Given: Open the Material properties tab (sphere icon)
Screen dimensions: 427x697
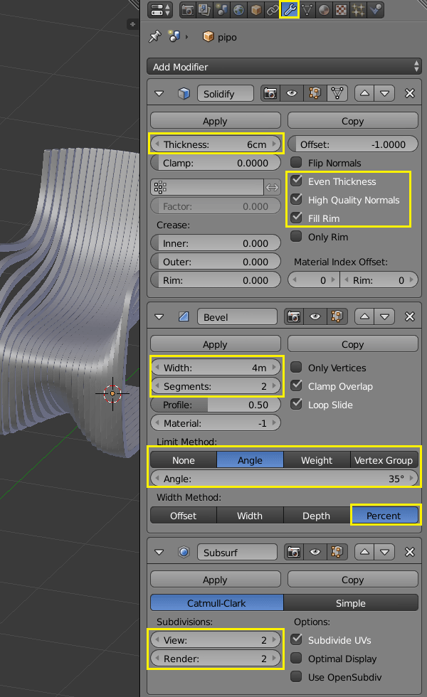Looking at the screenshot, I should (324, 10).
